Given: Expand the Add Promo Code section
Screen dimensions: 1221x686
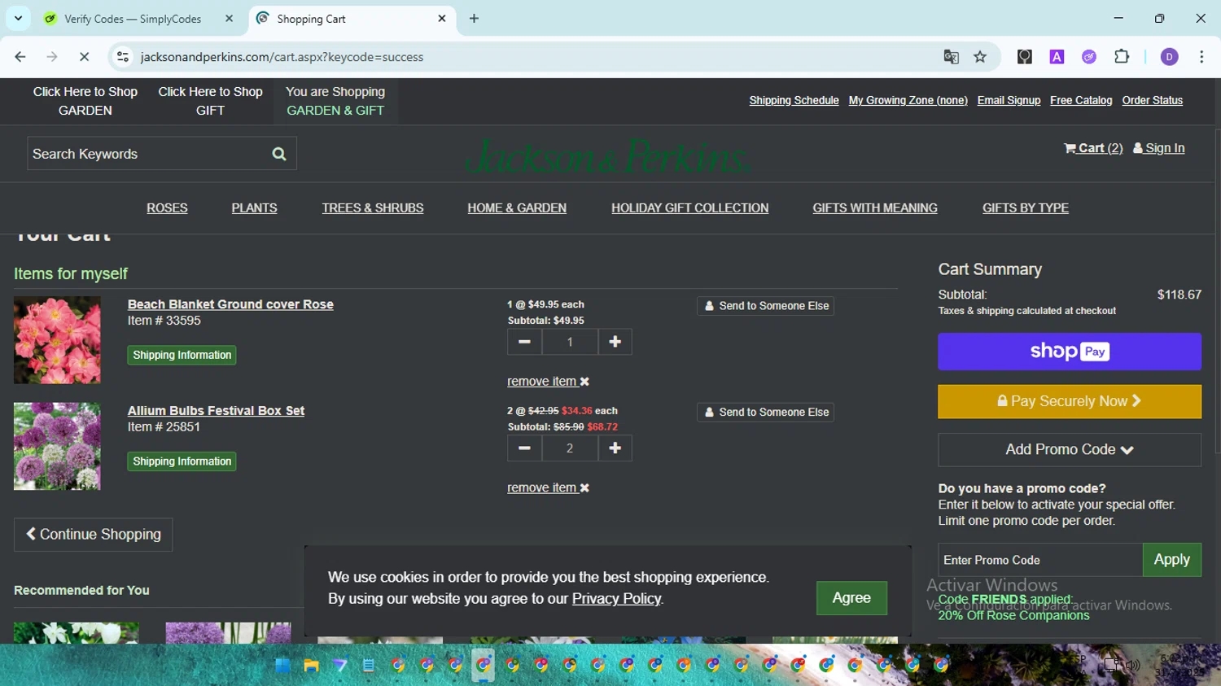Looking at the screenshot, I should click(1070, 450).
